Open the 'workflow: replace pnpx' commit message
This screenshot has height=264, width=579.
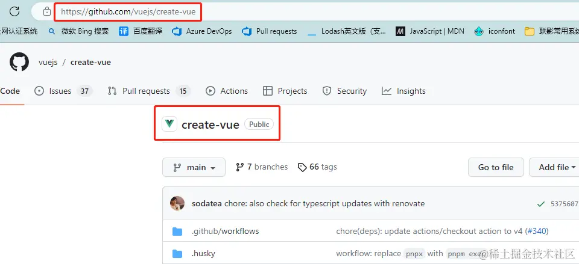(411, 253)
